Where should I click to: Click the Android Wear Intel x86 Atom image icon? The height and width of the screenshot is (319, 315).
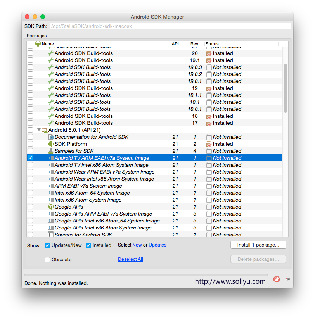[51, 179]
